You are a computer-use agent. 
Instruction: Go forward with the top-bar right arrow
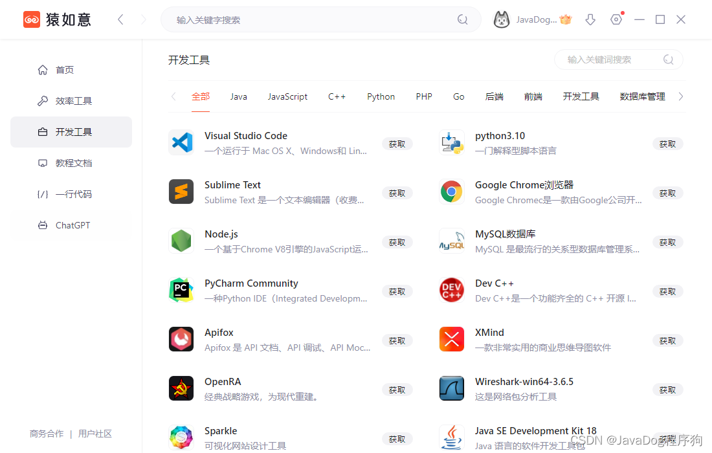coord(144,19)
